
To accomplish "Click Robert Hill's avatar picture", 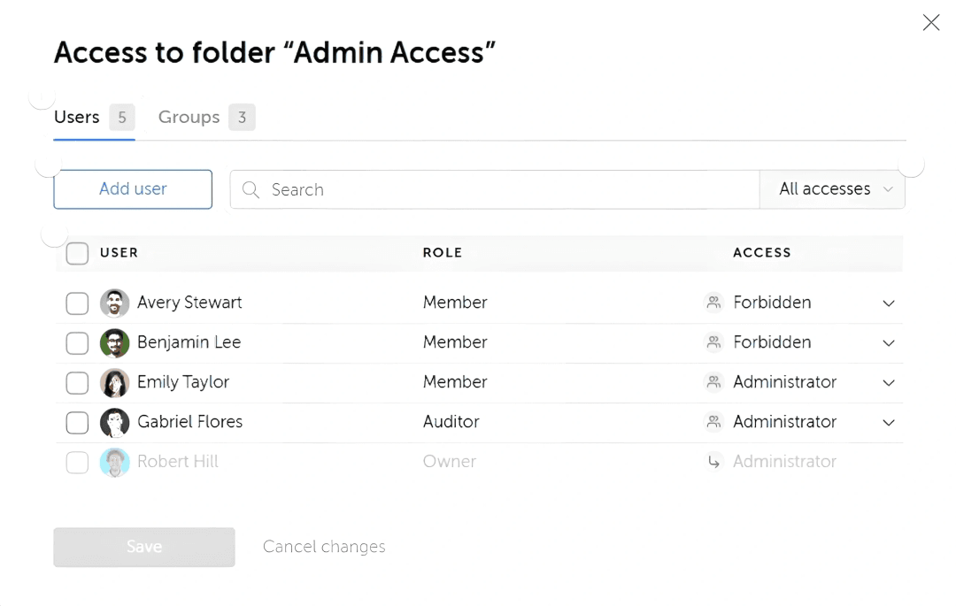I will coord(114,462).
